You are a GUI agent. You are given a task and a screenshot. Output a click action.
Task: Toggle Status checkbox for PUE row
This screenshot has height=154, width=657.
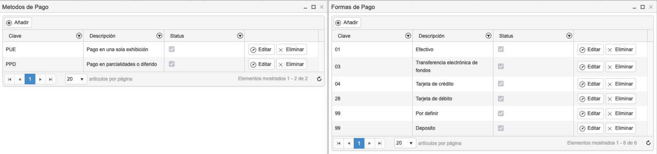click(x=172, y=49)
